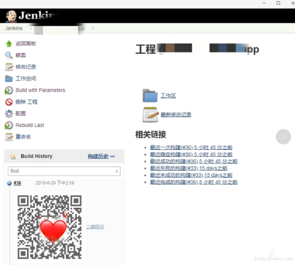Open 修改记录 in the sidebar

[26, 67]
